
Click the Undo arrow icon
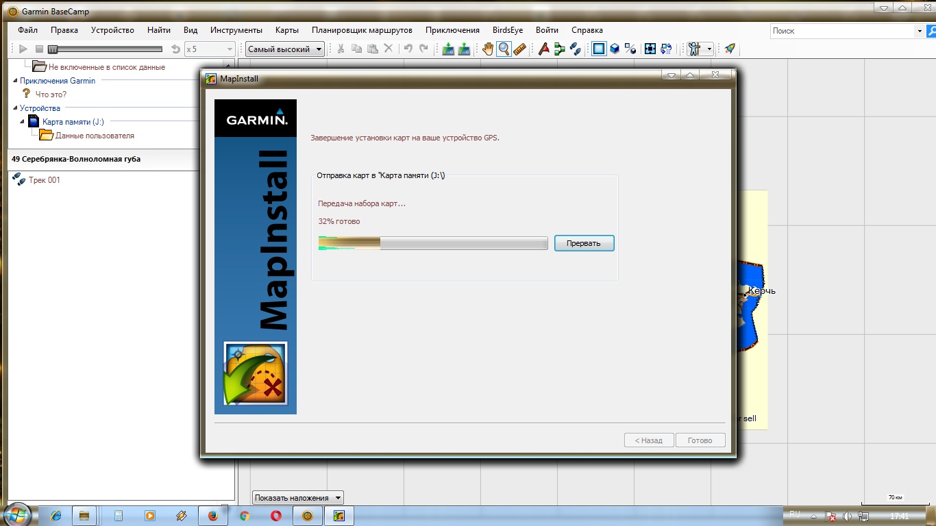pos(408,49)
